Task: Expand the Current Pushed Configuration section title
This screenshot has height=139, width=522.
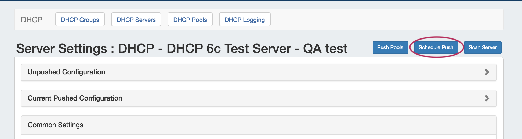Action: (75, 98)
